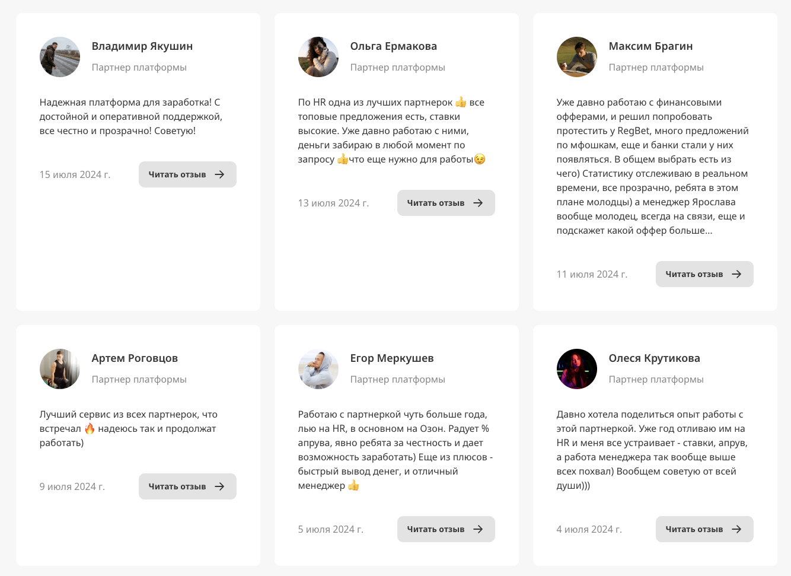Click arrow icon in the 13 июля review button

(479, 203)
